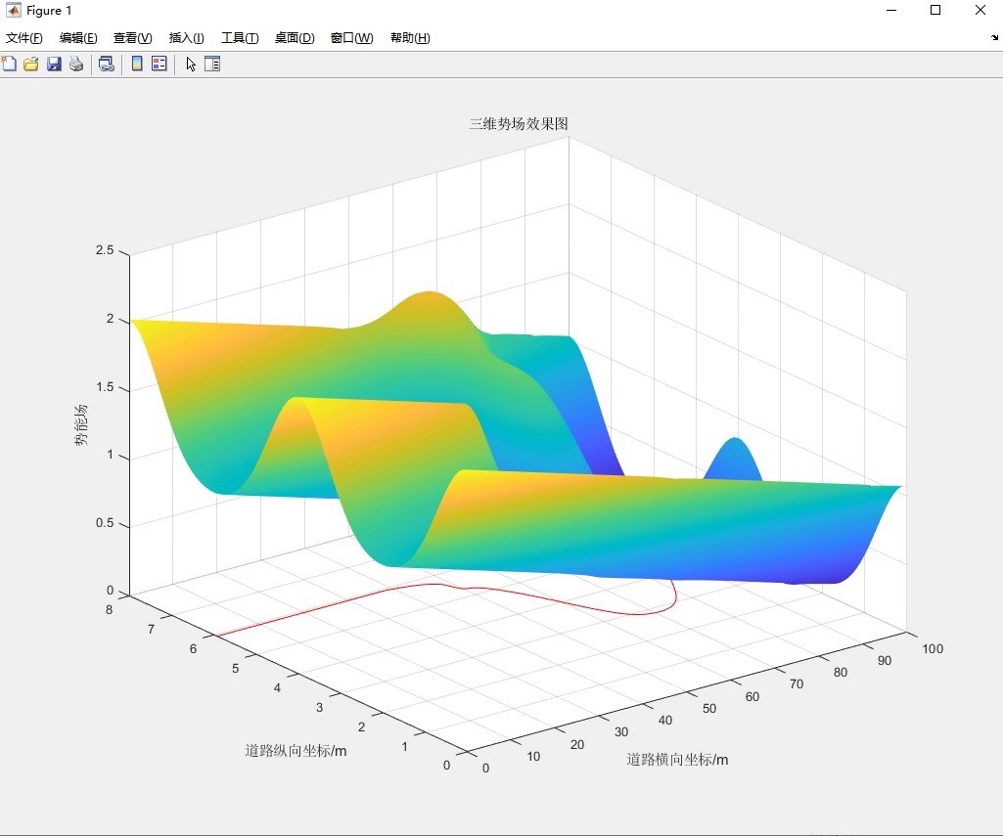Maximize the Figure 1 window
The width and height of the screenshot is (1003, 836).
tap(935, 10)
